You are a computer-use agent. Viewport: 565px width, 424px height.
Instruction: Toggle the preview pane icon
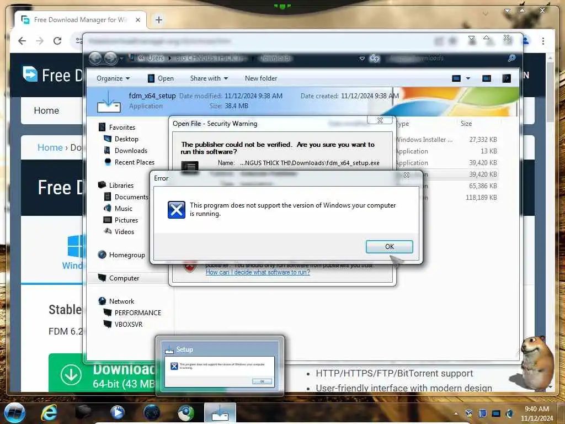tap(487, 78)
